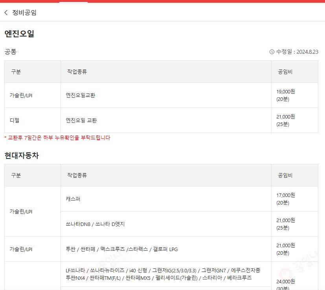Image resolution: width=325 pixels, height=290 pixels.
Task: Select the LF쏘나타 / 쏘나타뉴라이즈 model list
Action: 166,274
